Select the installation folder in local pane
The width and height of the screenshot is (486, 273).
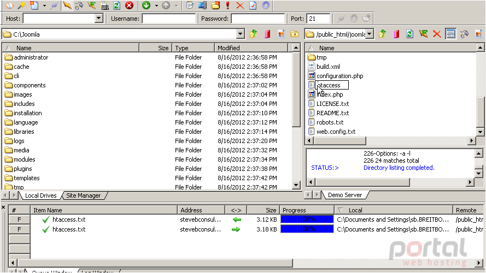point(27,113)
